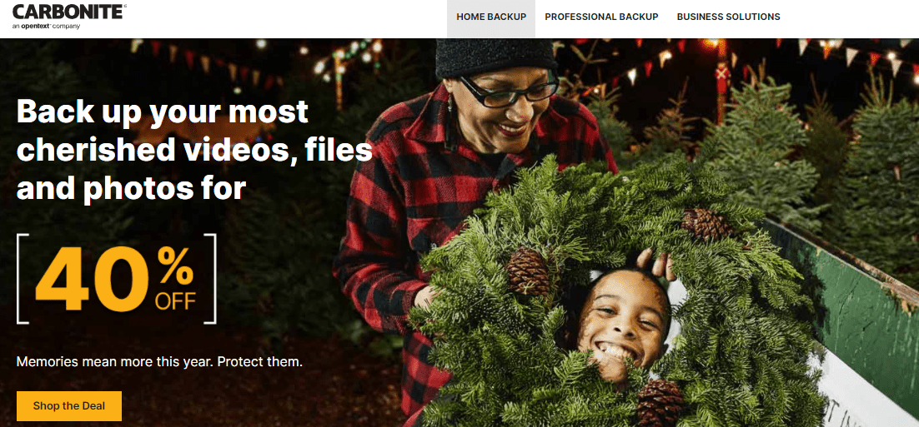Click the woman's black knit beanie
Image resolution: width=919 pixels, height=427 pixels.
pyautogui.click(x=496, y=57)
